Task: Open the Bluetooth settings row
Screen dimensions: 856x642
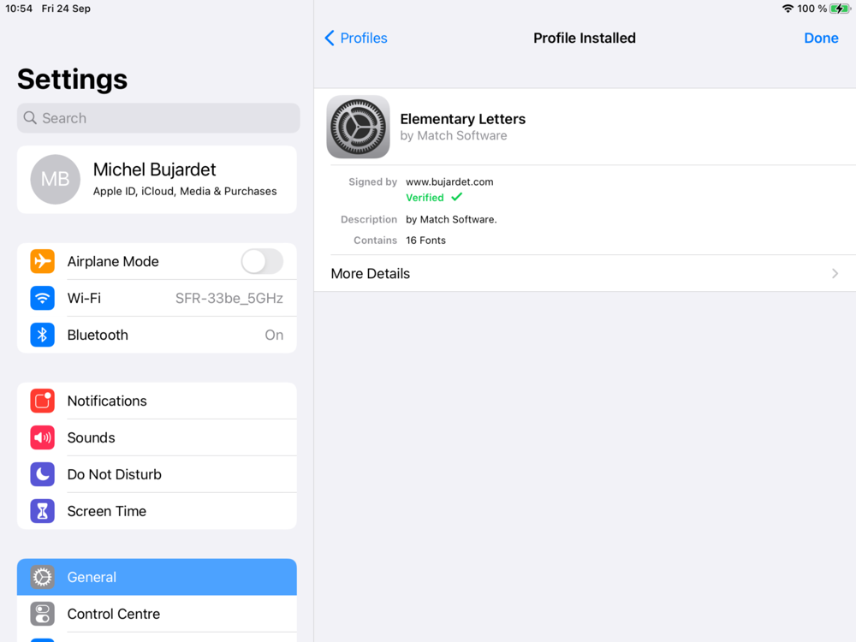Action: tap(158, 335)
